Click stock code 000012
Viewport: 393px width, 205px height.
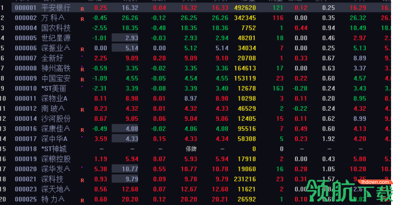point(26,109)
